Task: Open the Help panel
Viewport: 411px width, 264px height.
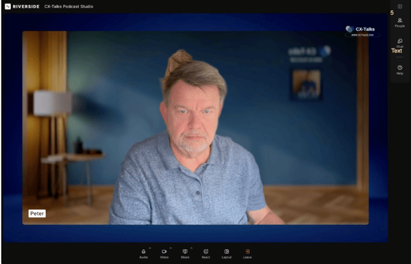Action: [400, 70]
